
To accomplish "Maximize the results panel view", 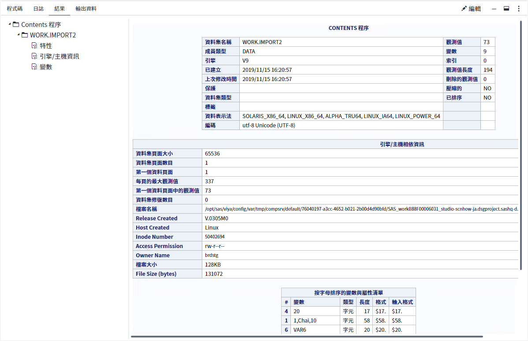I will pos(506,9).
